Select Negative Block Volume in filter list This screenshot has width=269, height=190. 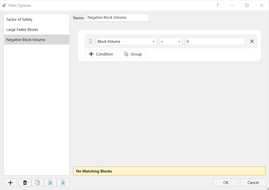[37, 40]
